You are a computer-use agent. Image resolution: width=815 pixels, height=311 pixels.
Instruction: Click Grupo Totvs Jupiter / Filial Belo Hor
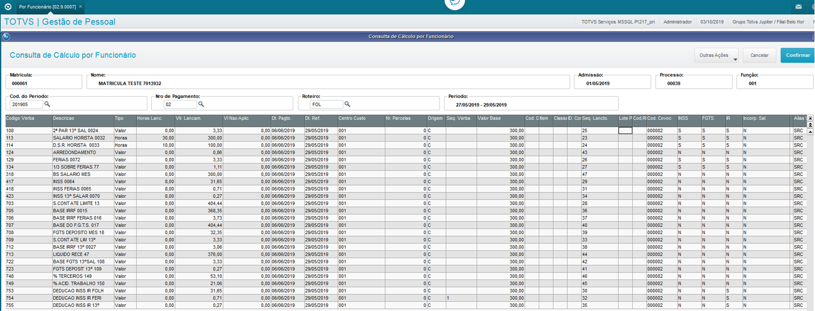[768, 22]
